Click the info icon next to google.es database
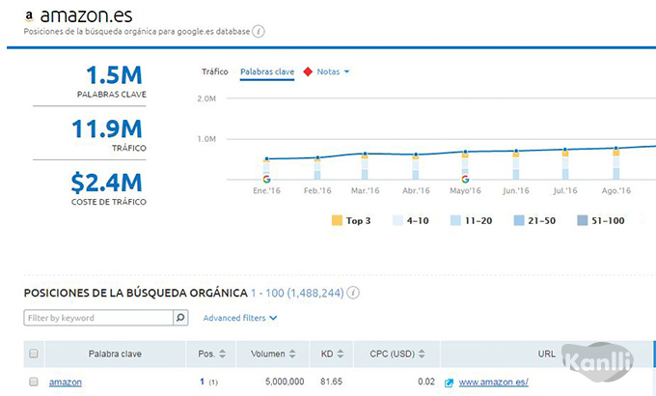Image resolution: width=656 pixels, height=396 pixels. pos(259,32)
